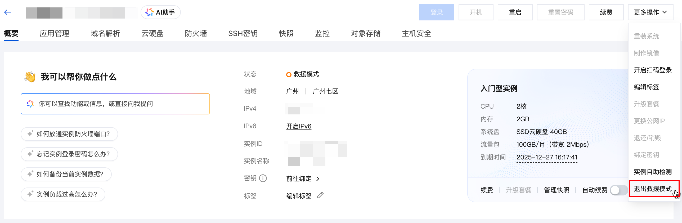Expand the 更多操作 dropdown
682x223 pixels.
click(x=650, y=12)
